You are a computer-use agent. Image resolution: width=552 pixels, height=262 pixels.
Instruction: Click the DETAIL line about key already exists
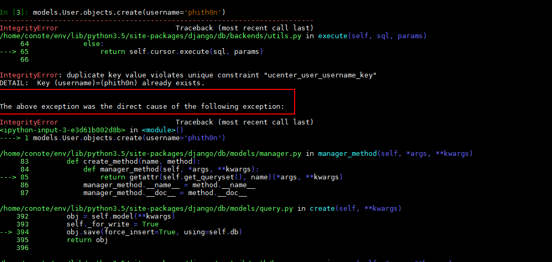[x=102, y=83]
